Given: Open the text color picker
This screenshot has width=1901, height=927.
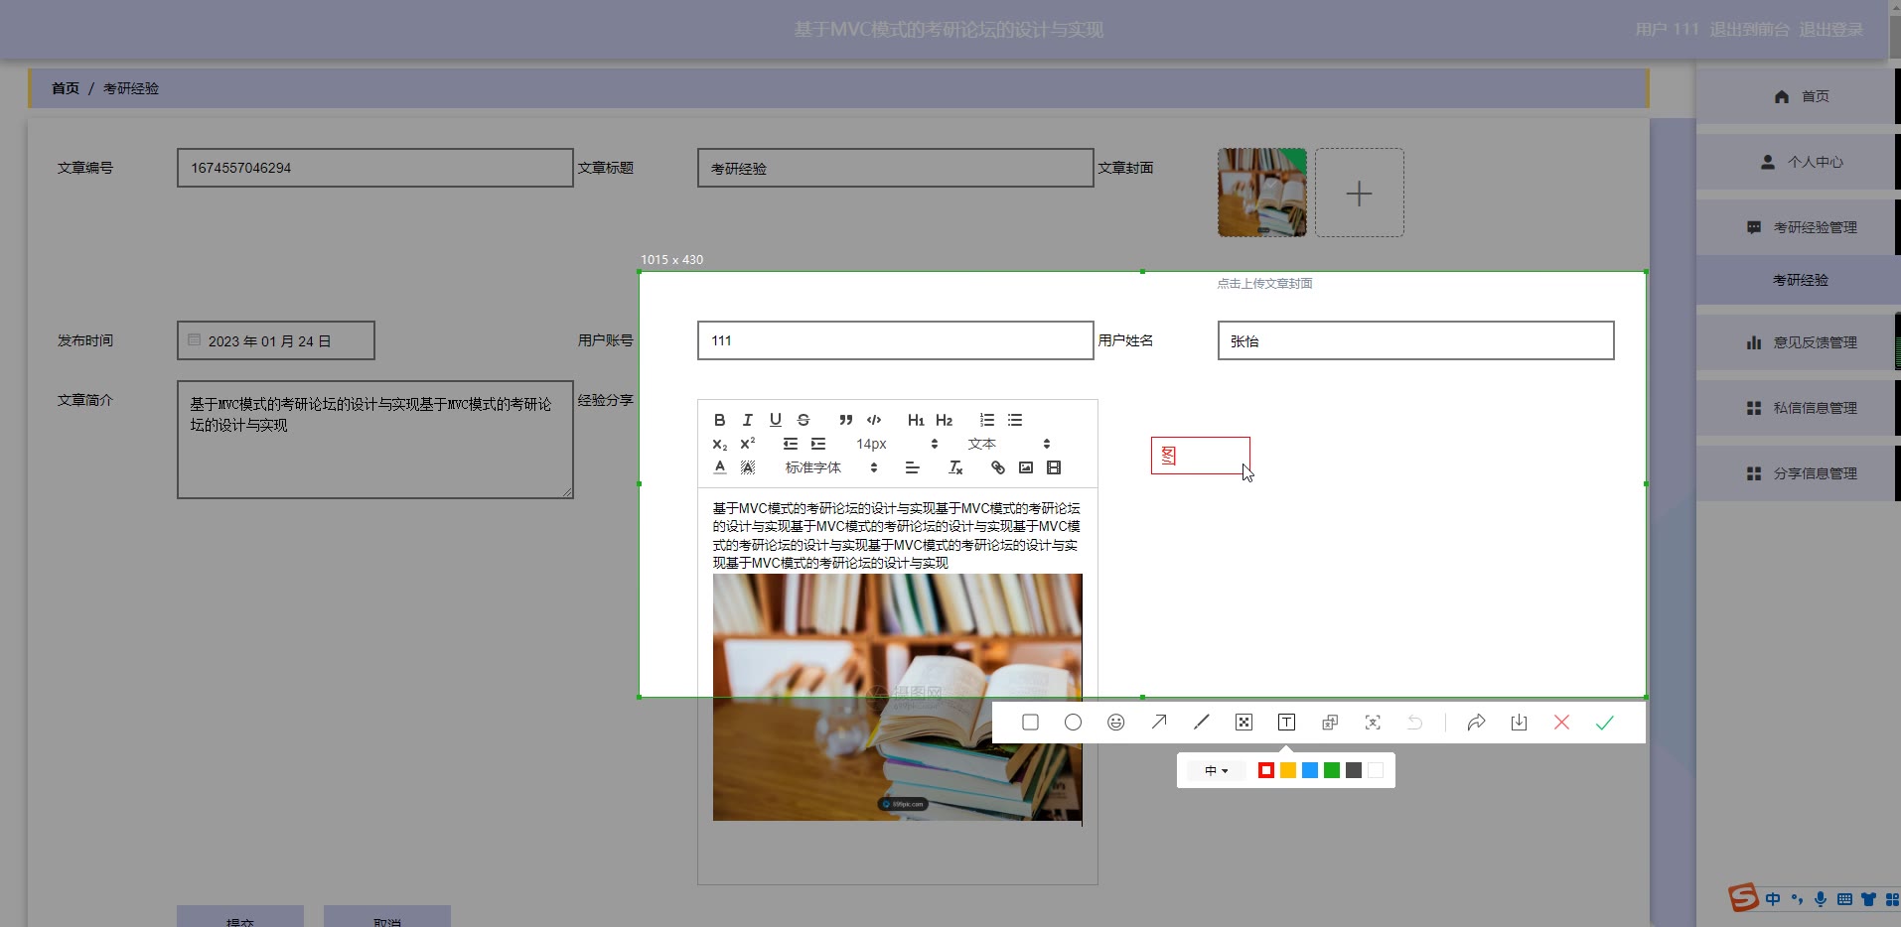Looking at the screenshot, I should pyautogui.click(x=720, y=467).
